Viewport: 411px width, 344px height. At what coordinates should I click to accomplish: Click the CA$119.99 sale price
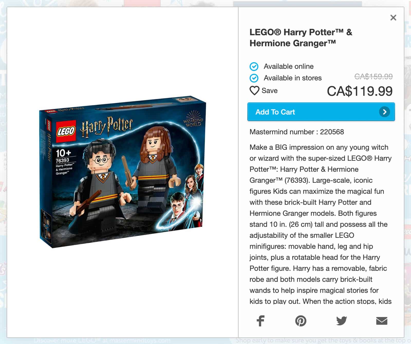[x=360, y=91]
